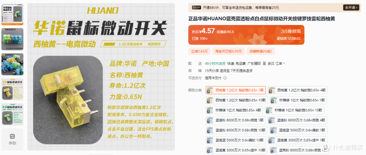Choose 柠檬绿 1亿次 稍软脆0.65n 4颗
Screen dimensions: 366x155
[235, 110]
